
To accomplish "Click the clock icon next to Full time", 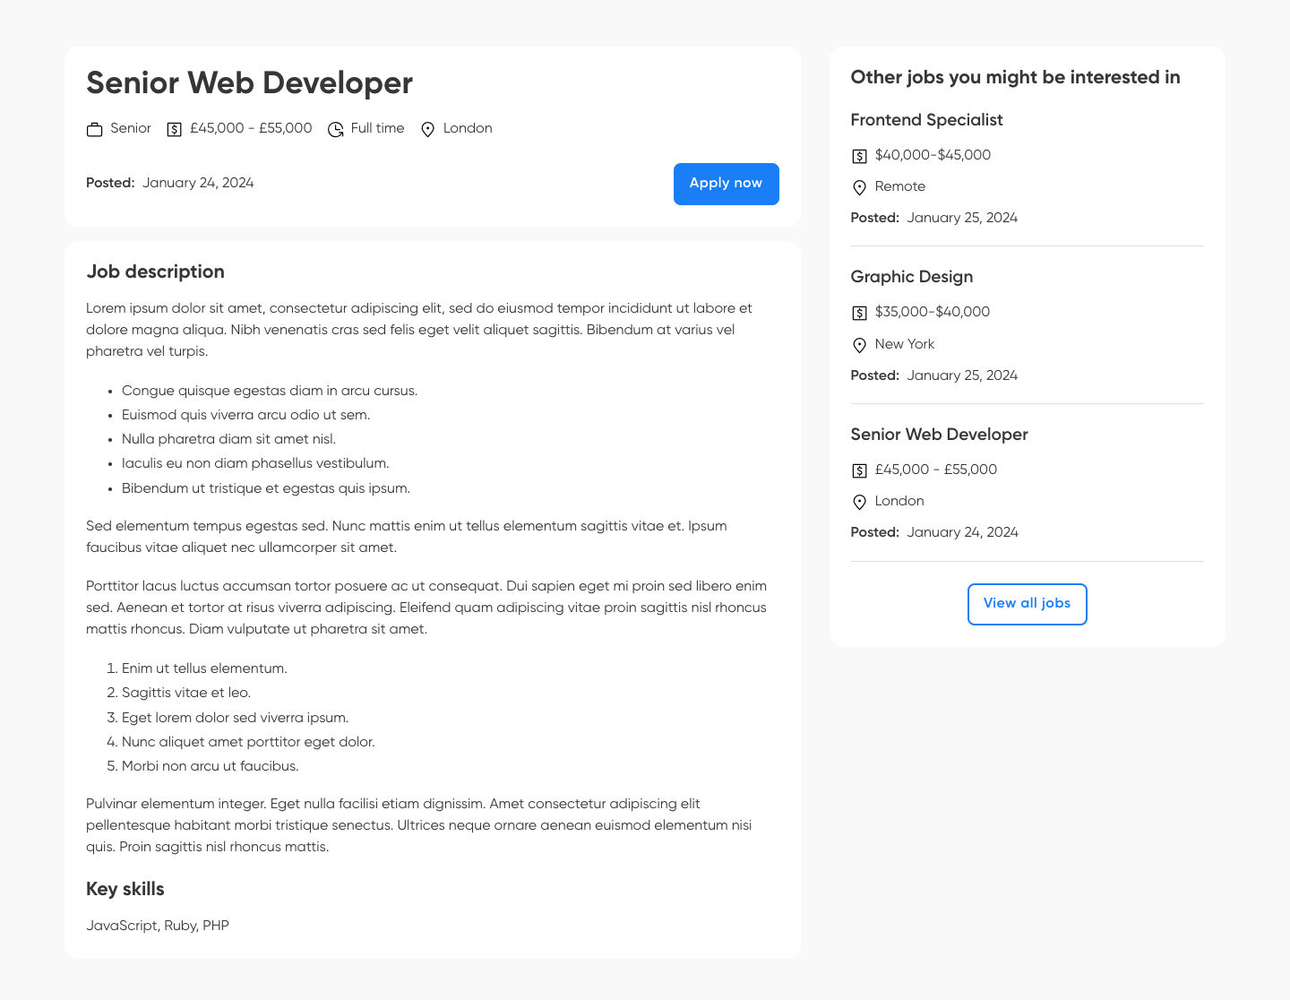I will pos(335,129).
